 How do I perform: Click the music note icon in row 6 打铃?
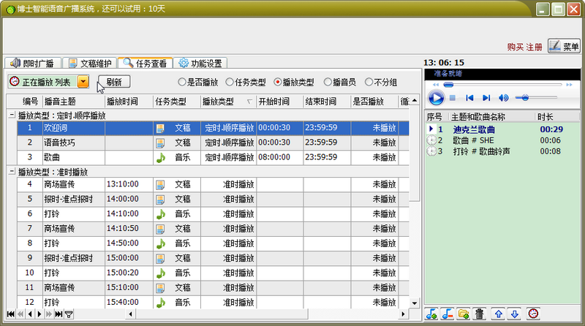point(161,214)
